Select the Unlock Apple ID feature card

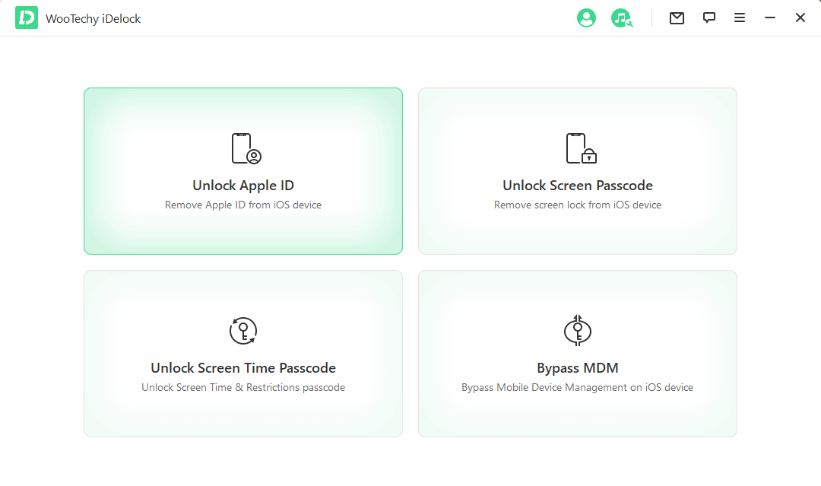coord(242,171)
